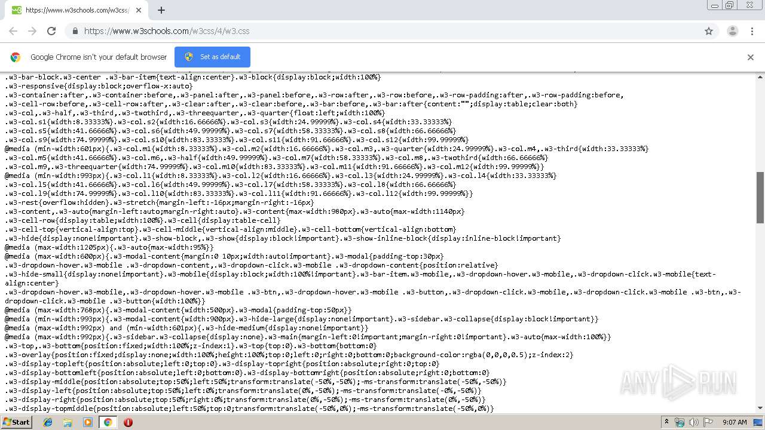
Task: Click the ".w3-cell-row{display:table" line
Action: (143, 220)
